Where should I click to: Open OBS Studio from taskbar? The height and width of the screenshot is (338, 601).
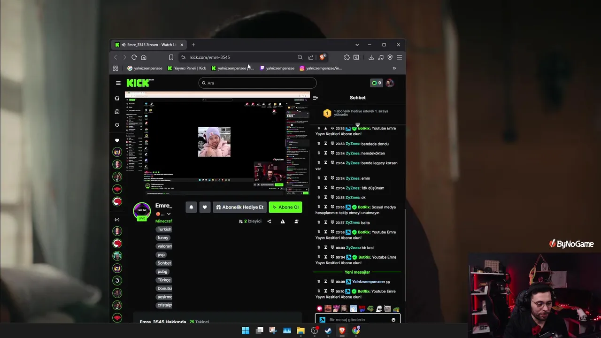315,330
